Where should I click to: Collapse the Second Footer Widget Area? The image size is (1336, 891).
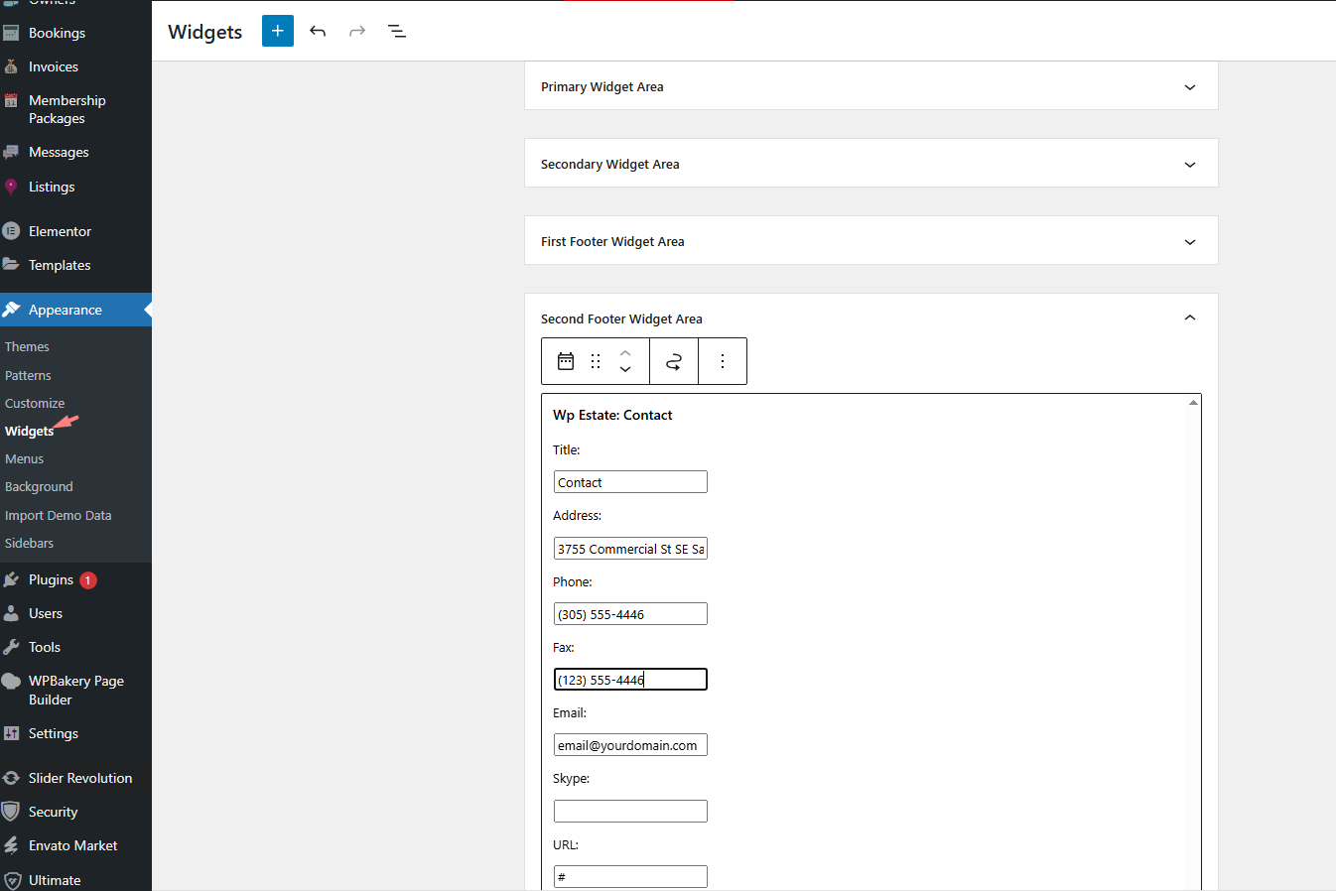point(1189,318)
